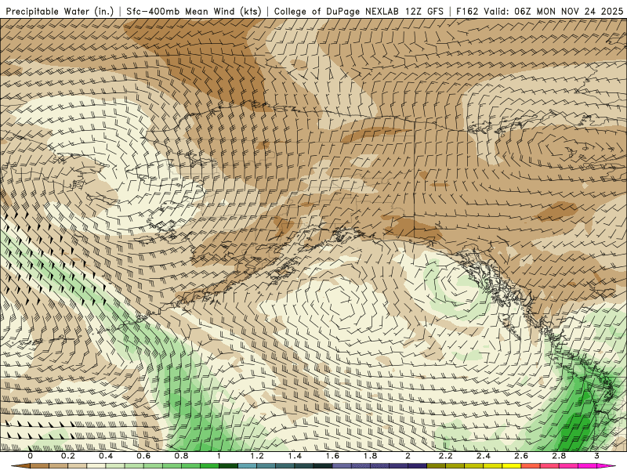Viewport: 627px width, 470px height.
Task: Click the '1.4' label on the color scale
Action: click(x=295, y=456)
